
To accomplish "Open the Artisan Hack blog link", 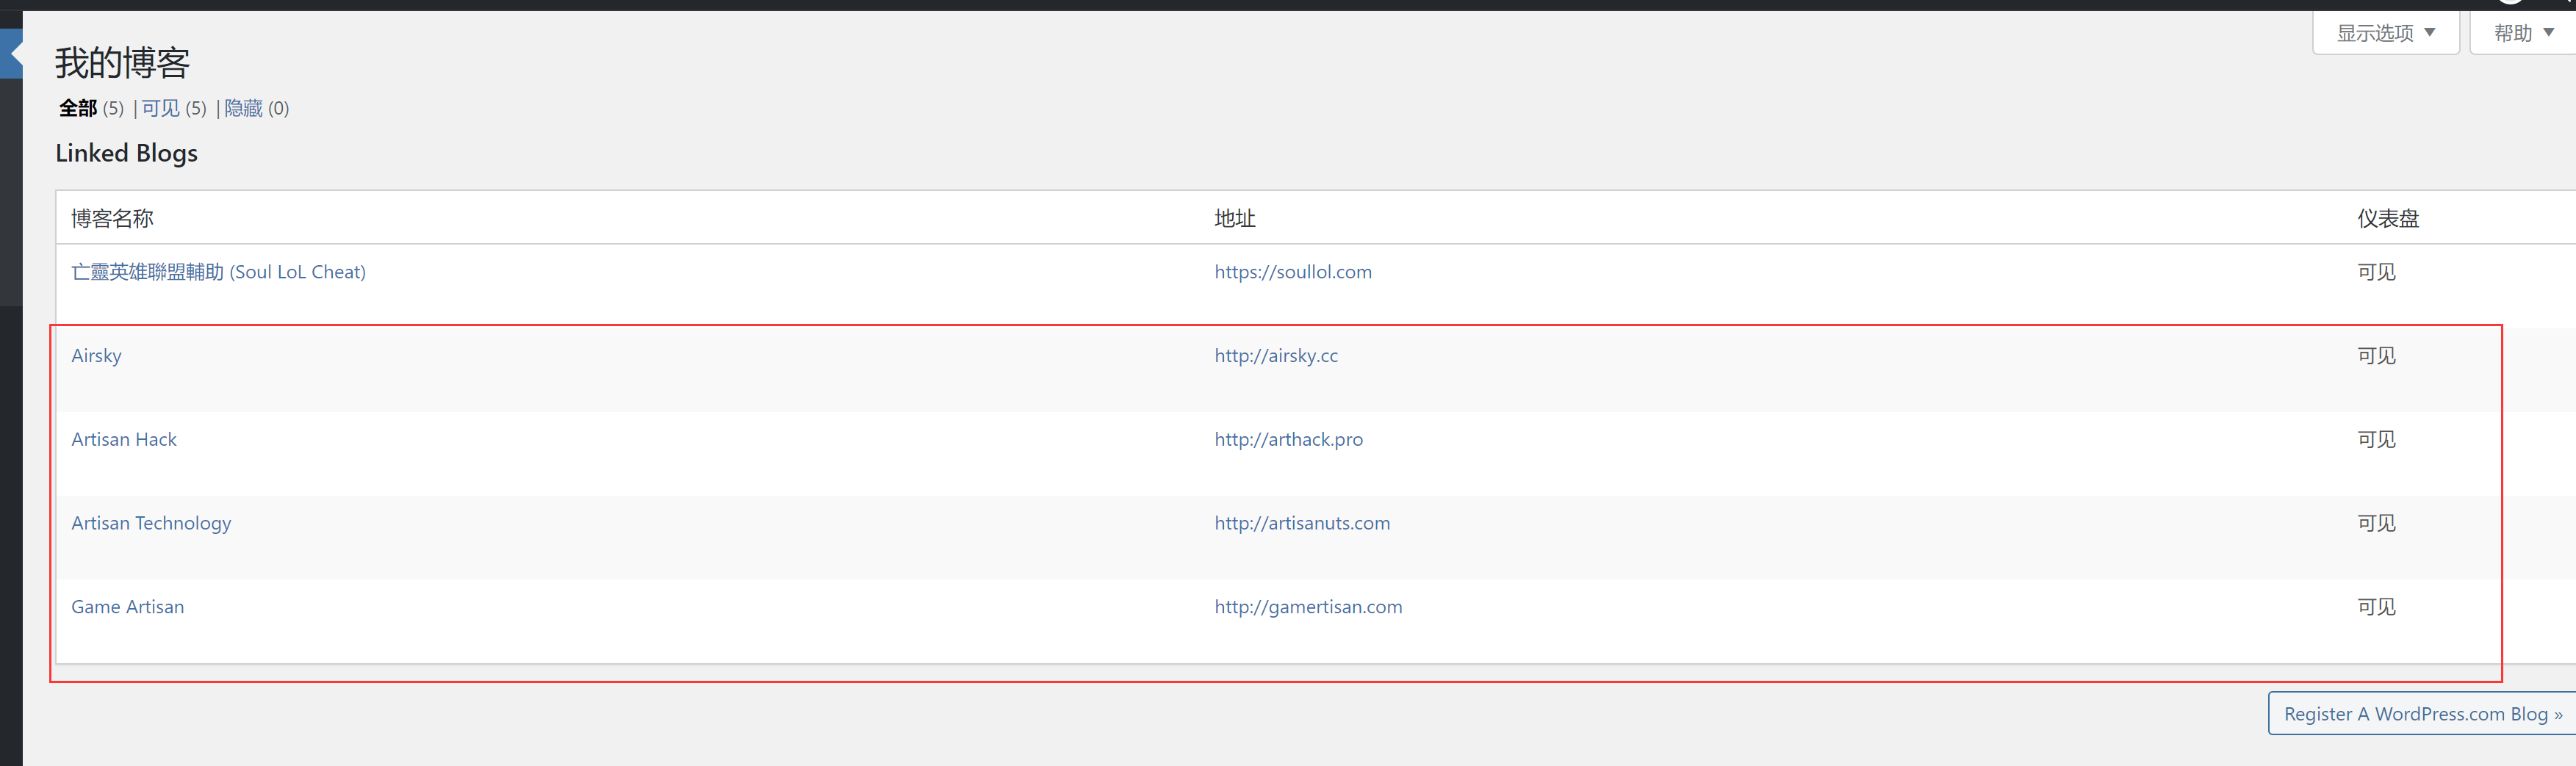I will coord(124,439).
